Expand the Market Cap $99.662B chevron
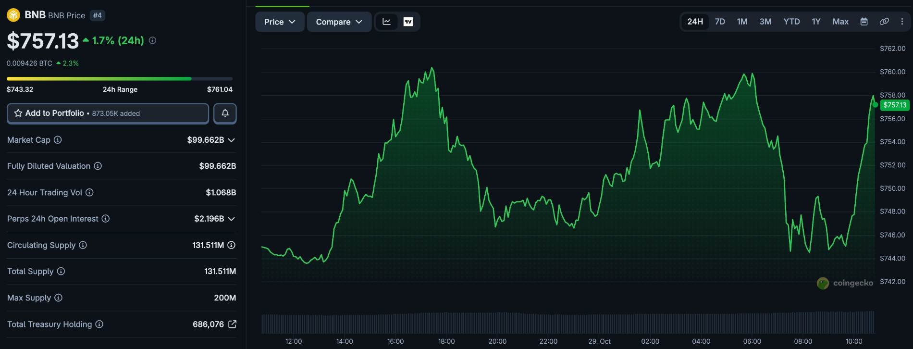The width and height of the screenshot is (913, 349). click(232, 140)
